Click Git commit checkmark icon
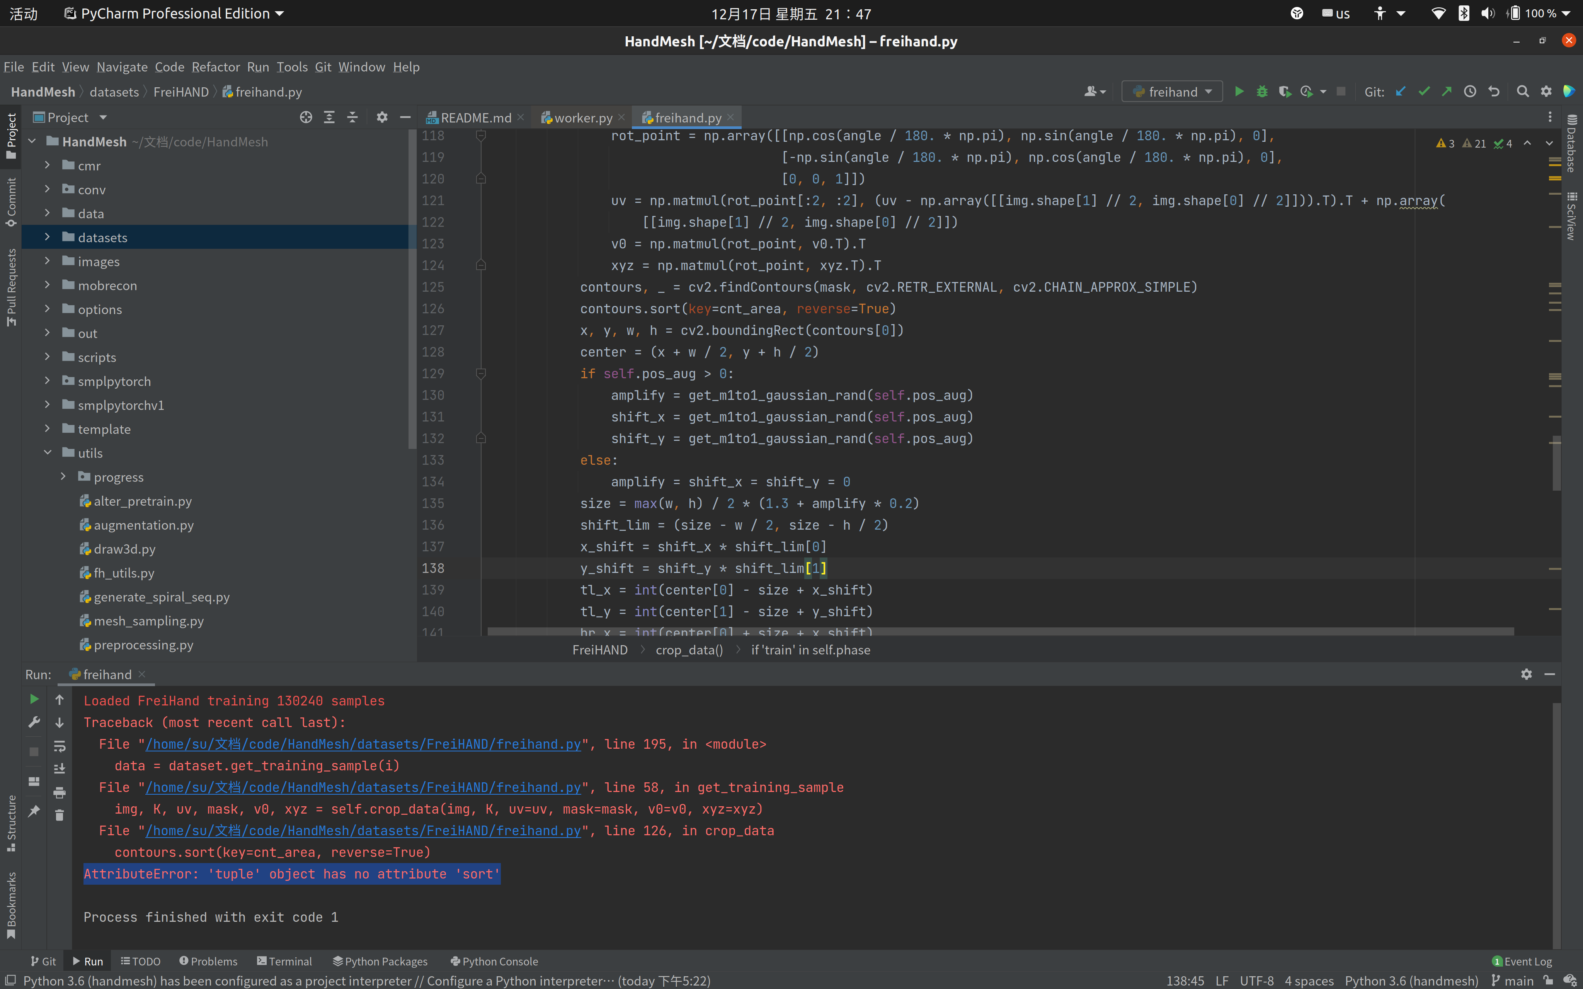The height and width of the screenshot is (989, 1583). pyautogui.click(x=1424, y=92)
